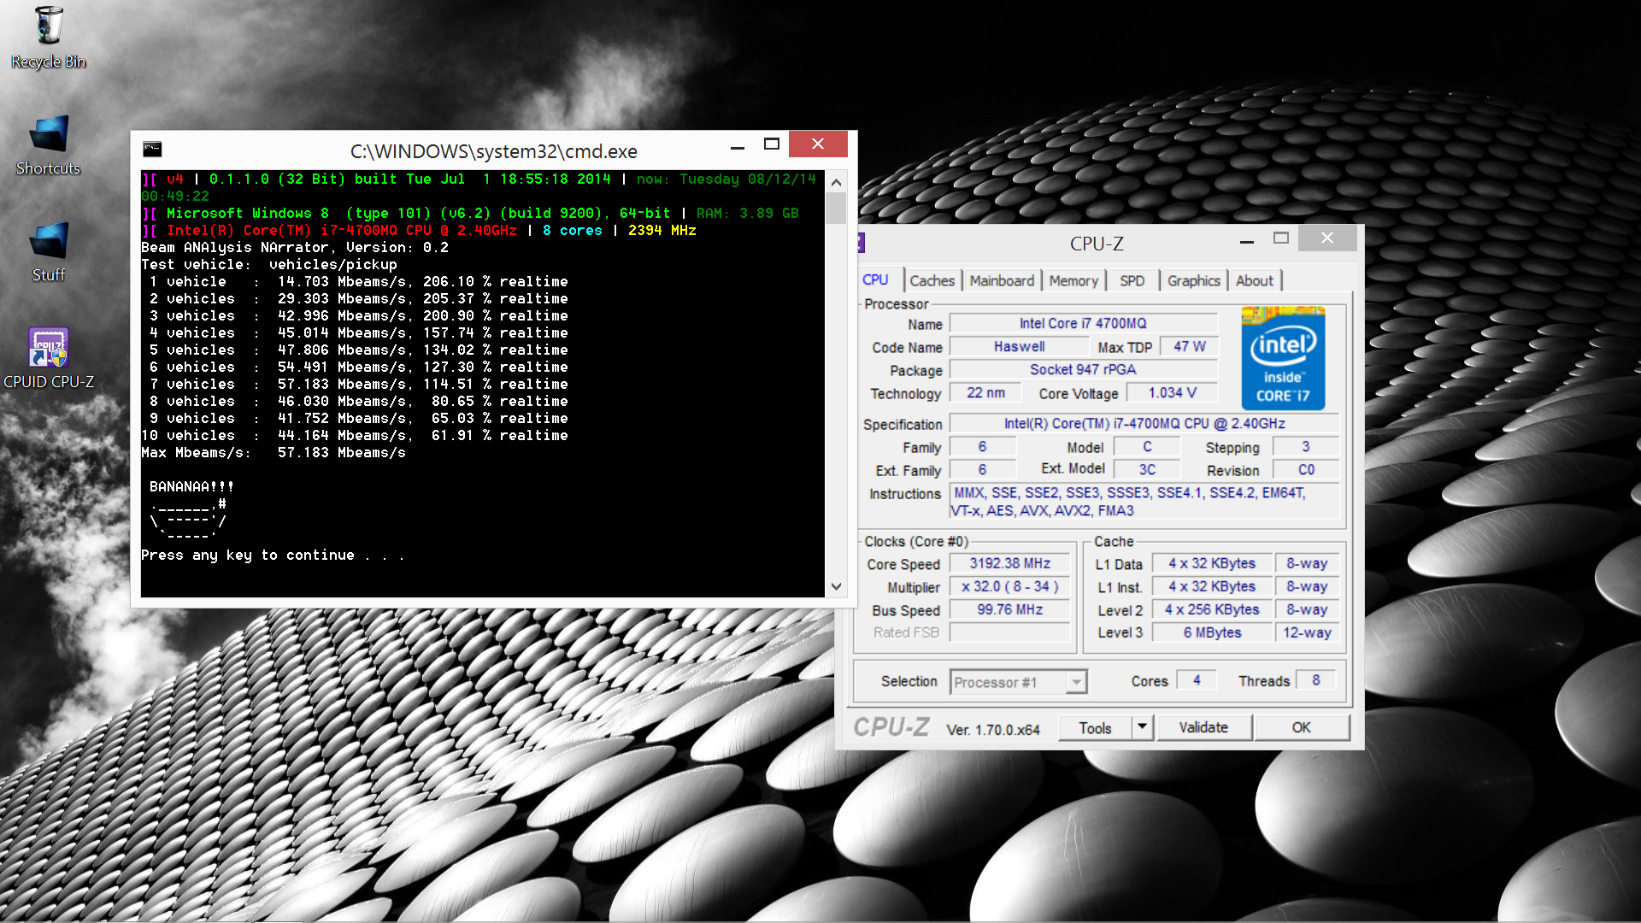The width and height of the screenshot is (1641, 923).
Task: Click the Threads count value 8
Action: click(x=1316, y=680)
